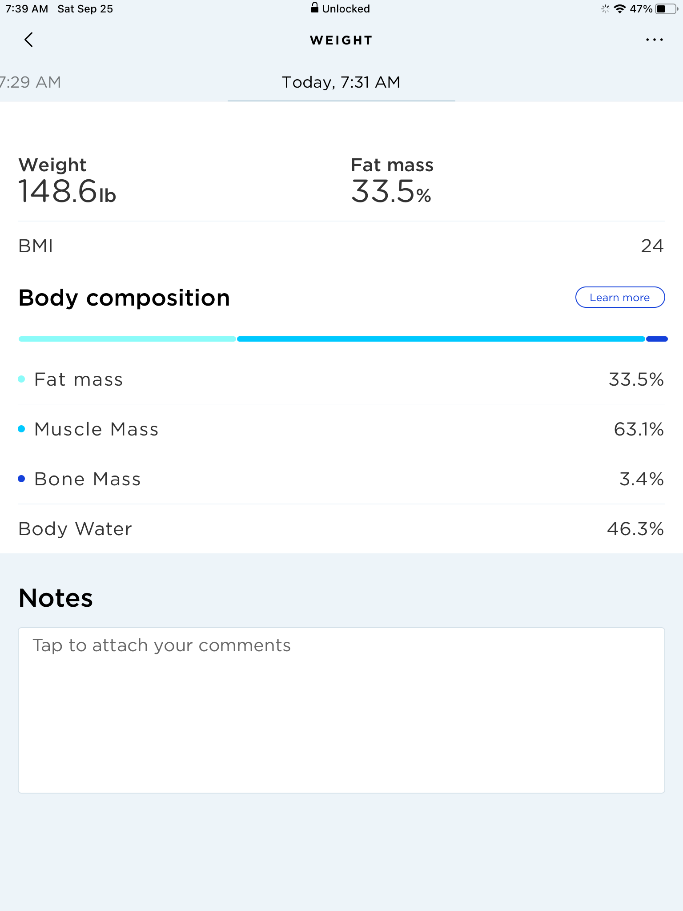The width and height of the screenshot is (683, 911).
Task: Tap the blue Muscle Mass dot
Action: [21, 429]
